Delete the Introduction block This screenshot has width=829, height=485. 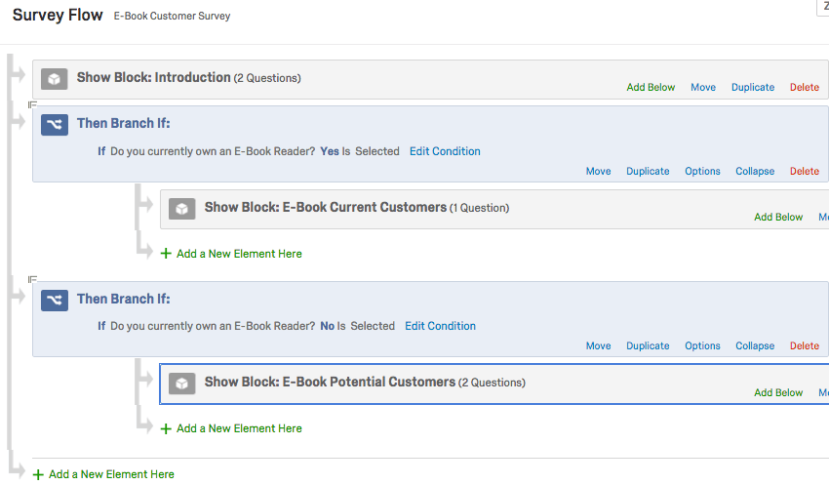[x=805, y=88]
